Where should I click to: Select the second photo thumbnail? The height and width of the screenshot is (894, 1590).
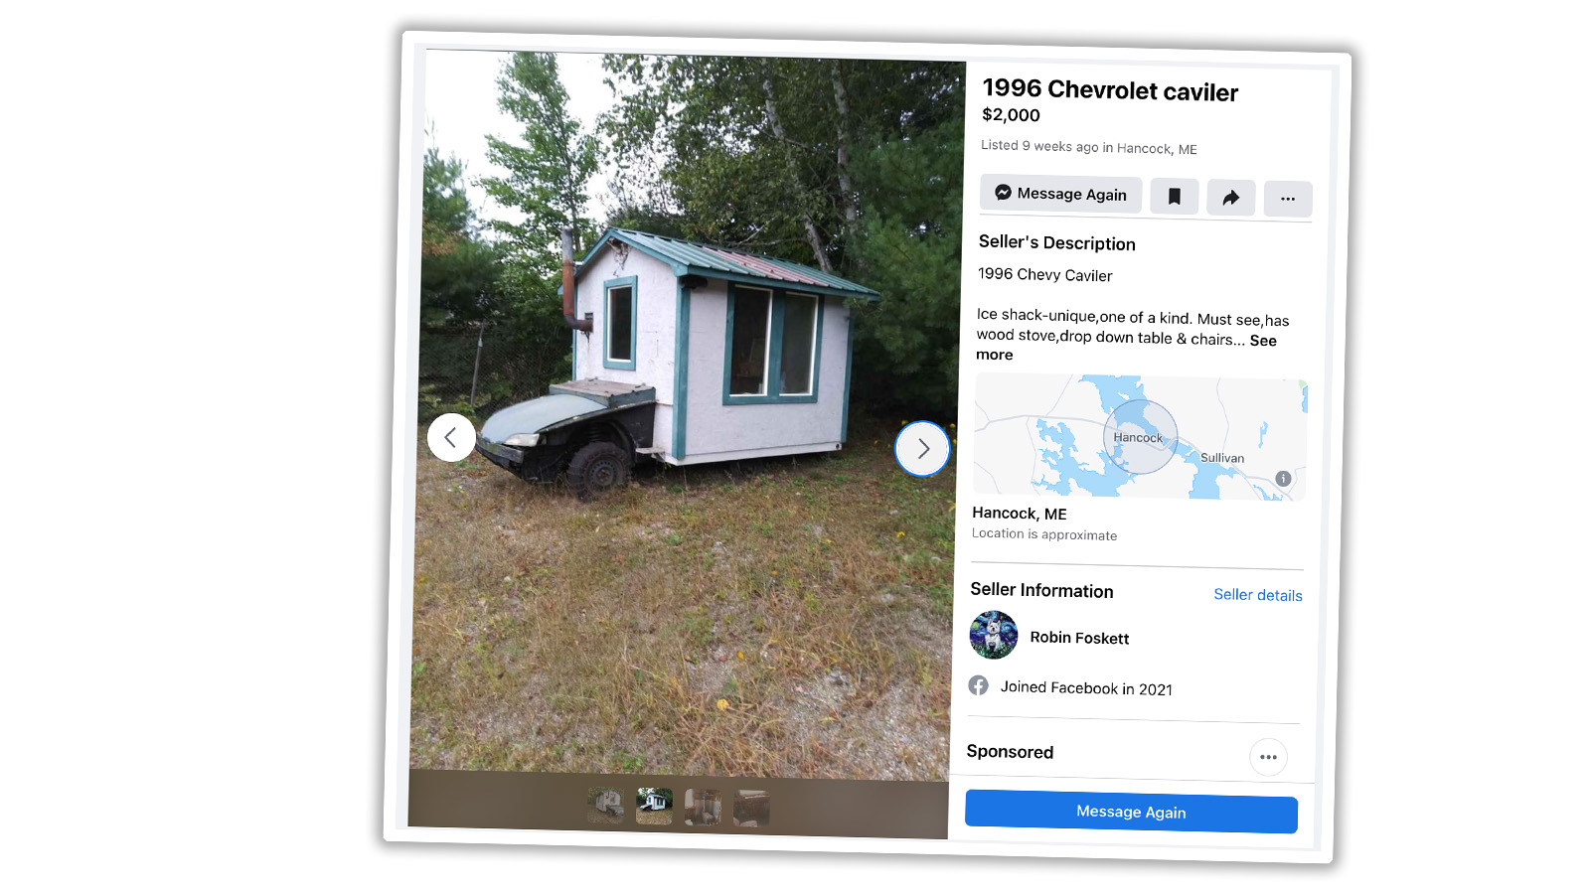[654, 807]
